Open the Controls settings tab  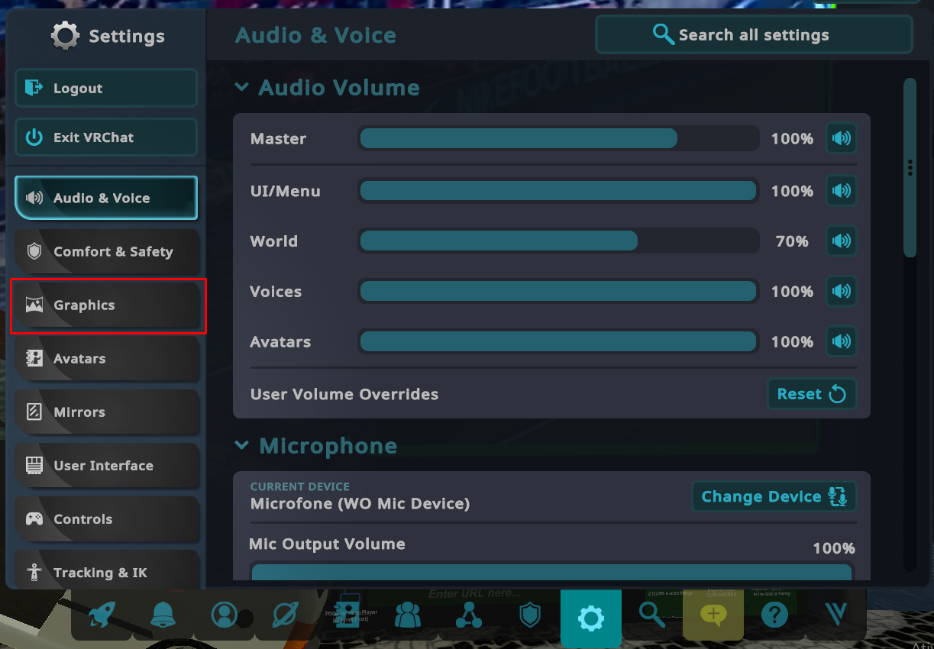coord(106,518)
